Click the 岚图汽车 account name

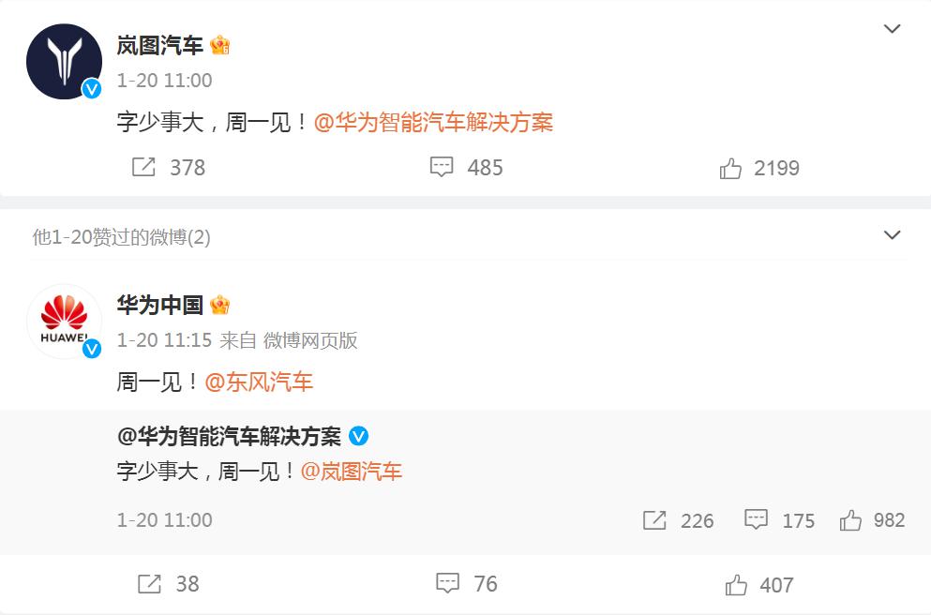coord(159,45)
